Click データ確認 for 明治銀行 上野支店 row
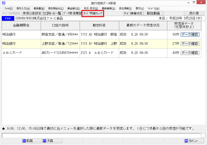 [190, 43]
